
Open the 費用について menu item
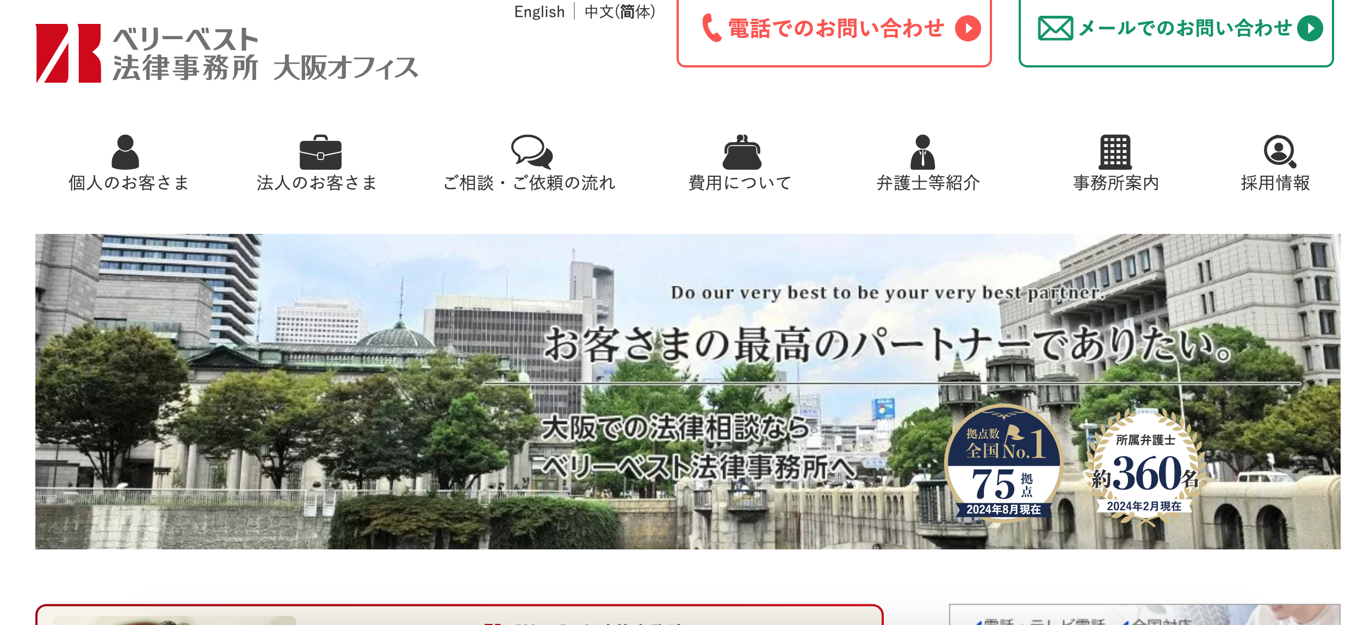(740, 183)
